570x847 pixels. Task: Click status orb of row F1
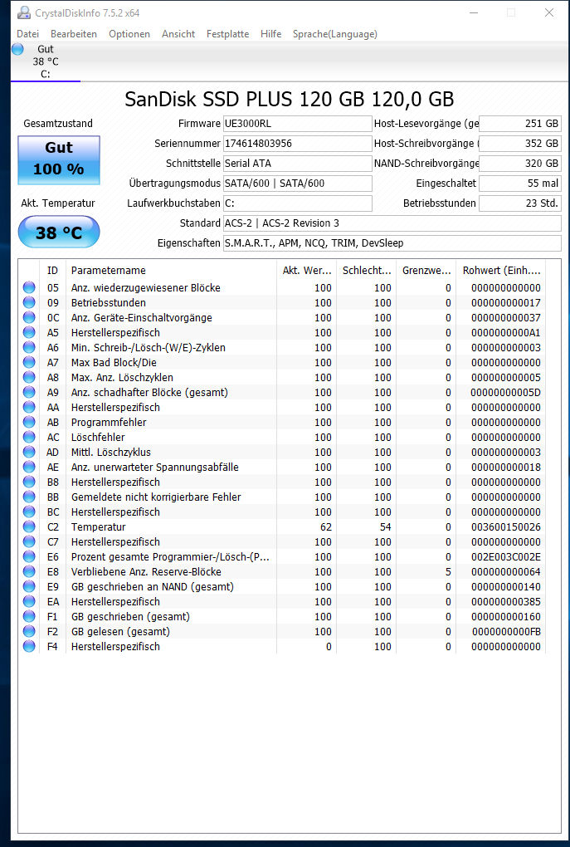tap(28, 617)
